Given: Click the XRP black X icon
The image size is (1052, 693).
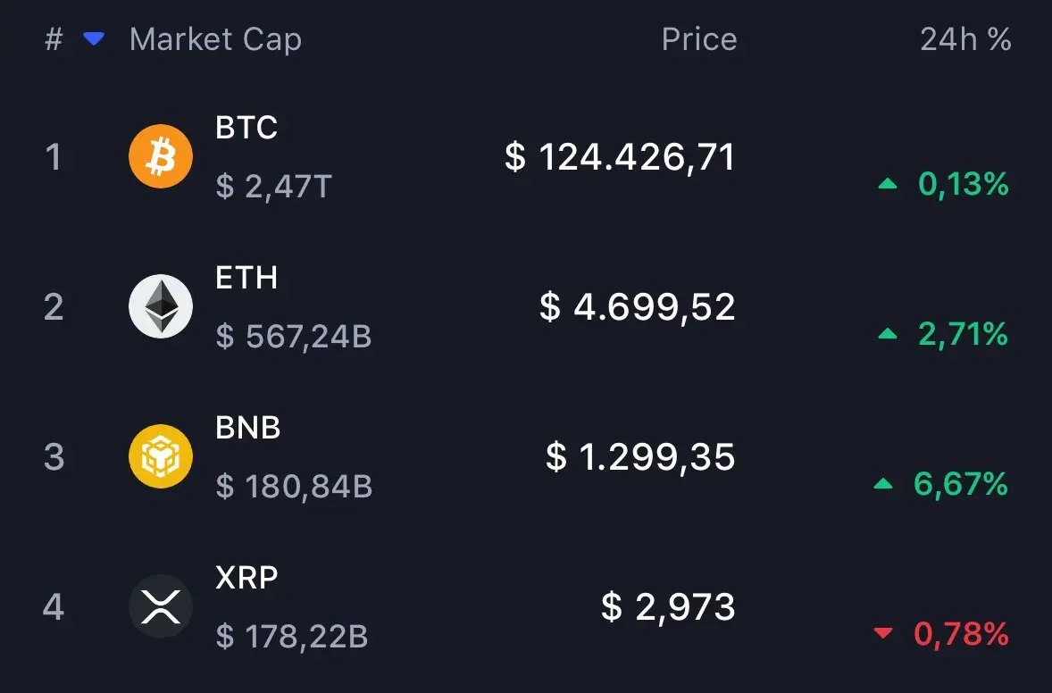Looking at the screenshot, I should 161,606.
